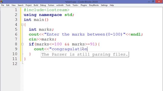Restore down the Code::Blocks window
Image resolution: width=163 pixels, height=91 pixels.
click(x=153, y=2)
